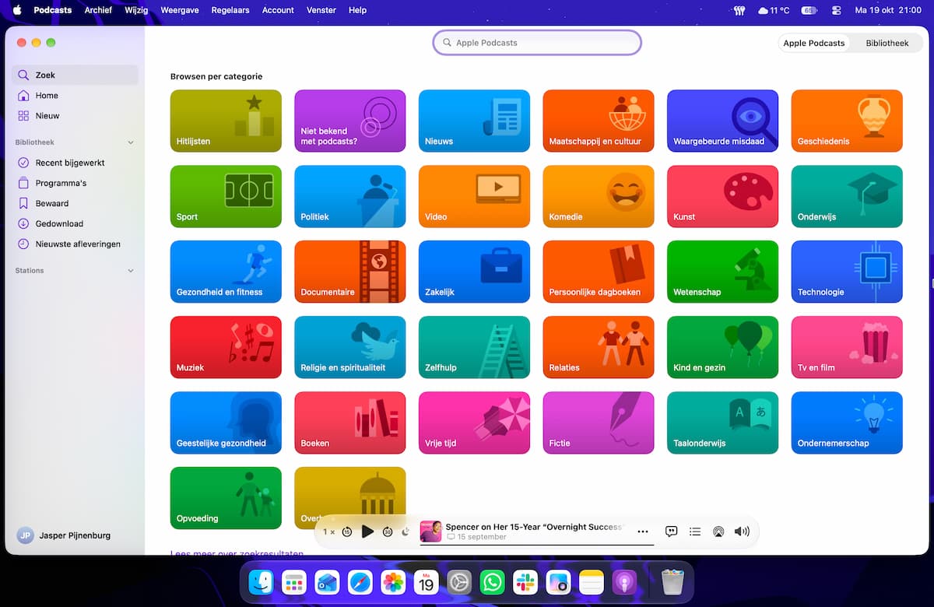Choose an AirPlay output device

[x=718, y=532]
